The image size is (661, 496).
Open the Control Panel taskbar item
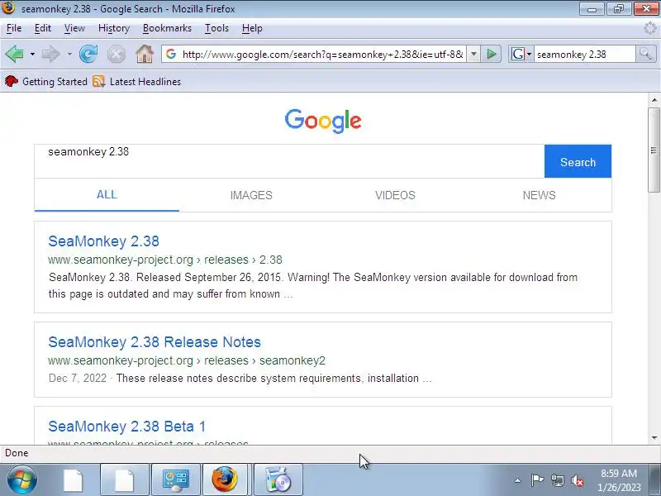pos(176,479)
